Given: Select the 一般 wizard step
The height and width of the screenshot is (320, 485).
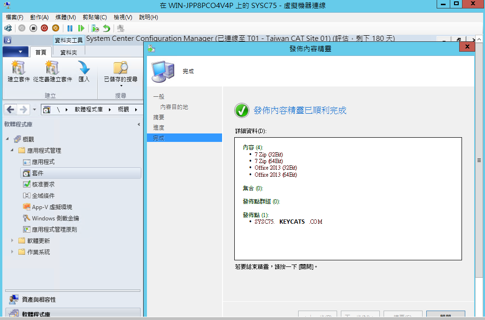Looking at the screenshot, I should (159, 96).
